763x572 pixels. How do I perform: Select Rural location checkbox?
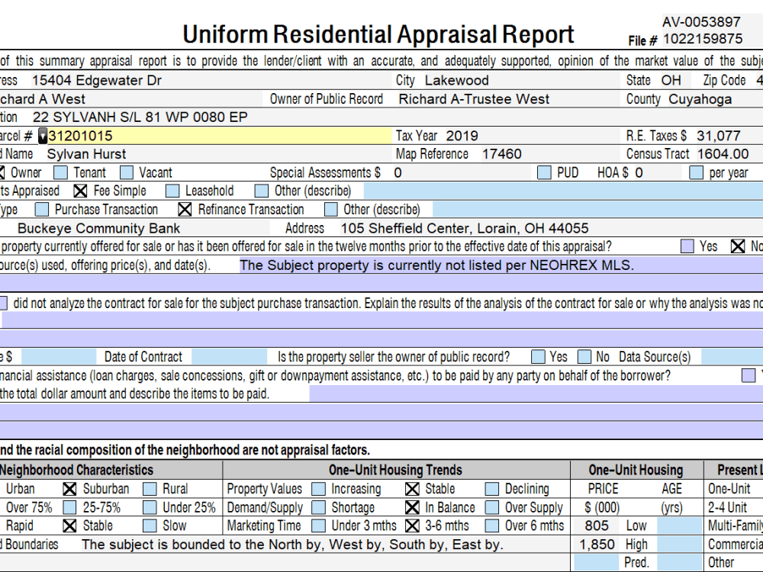[150, 489]
